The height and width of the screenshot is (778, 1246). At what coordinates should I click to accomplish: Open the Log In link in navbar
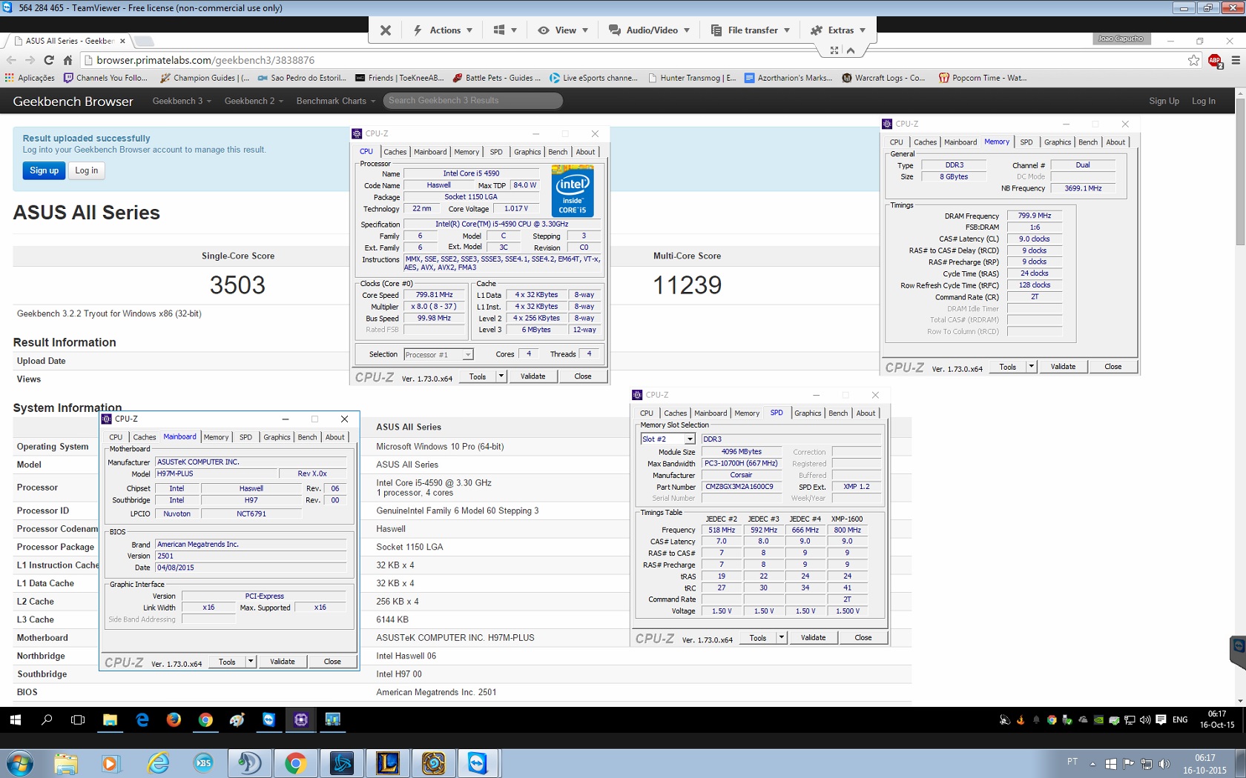click(1203, 101)
